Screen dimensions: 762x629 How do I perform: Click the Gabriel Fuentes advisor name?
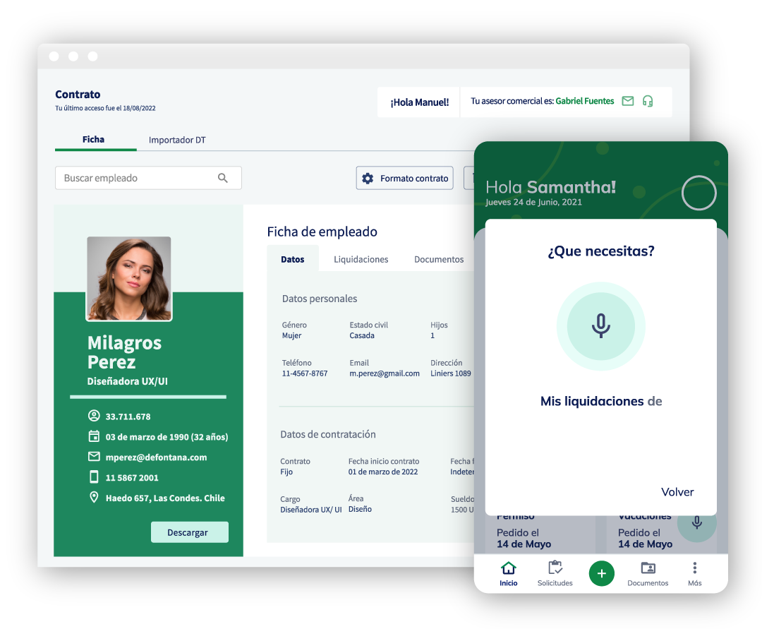(x=583, y=101)
